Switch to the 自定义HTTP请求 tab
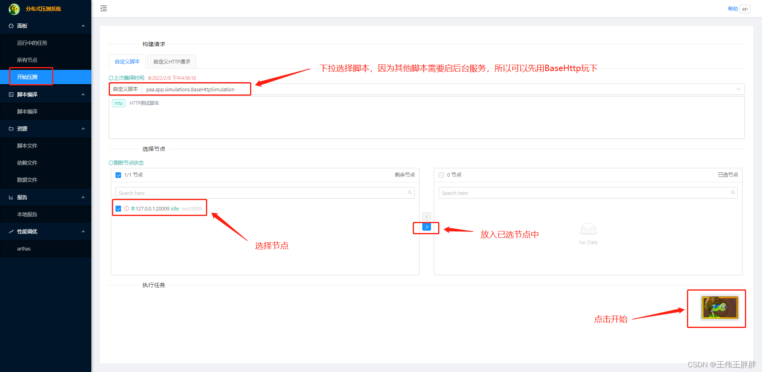762x372 pixels. pos(171,62)
